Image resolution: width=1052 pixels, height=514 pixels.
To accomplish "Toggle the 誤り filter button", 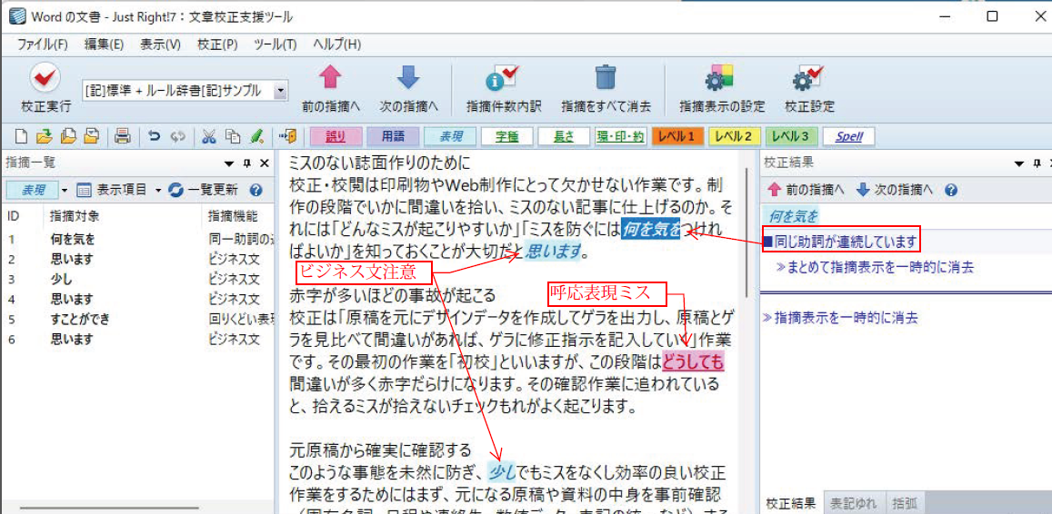I will coord(336,136).
